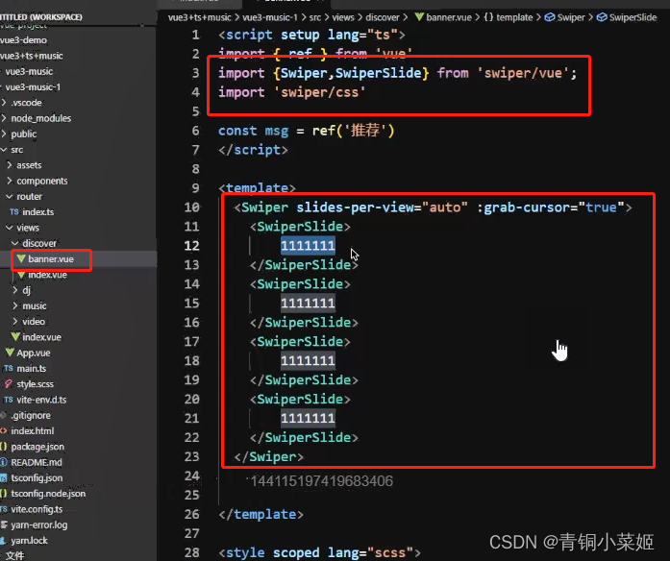Click the banner.vue breadcrumb segment
The image size is (670, 561).
tap(449, 17)
